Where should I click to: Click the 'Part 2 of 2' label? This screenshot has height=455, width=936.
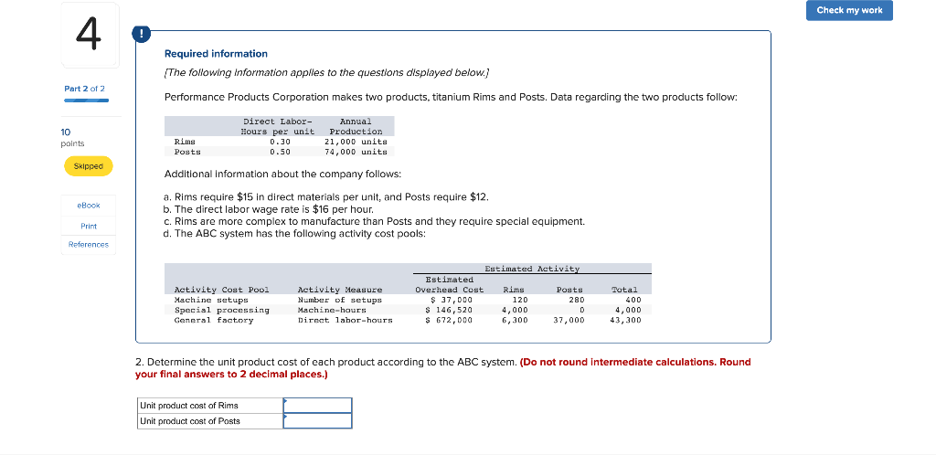(85, 89)
